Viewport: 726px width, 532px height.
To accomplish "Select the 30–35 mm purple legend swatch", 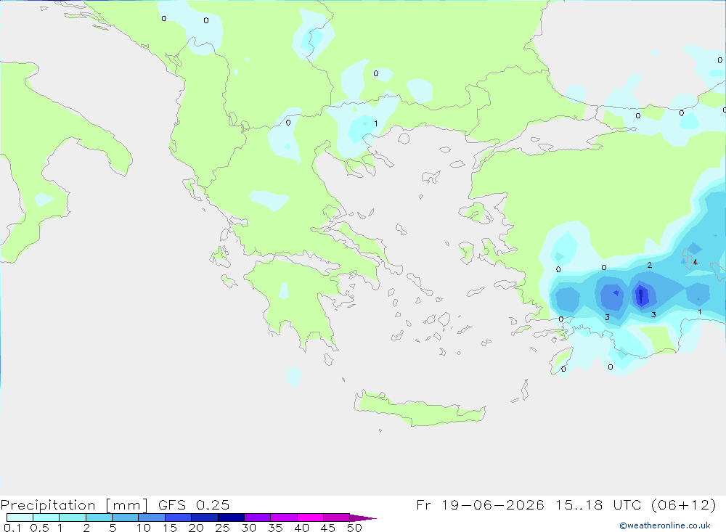I will [x=257, y=517].
